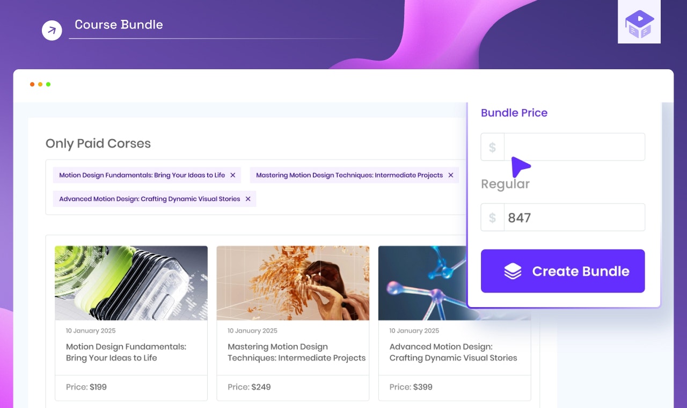
Task: Remove Motion Design Fundamentals tag
Action: (233, 175)
